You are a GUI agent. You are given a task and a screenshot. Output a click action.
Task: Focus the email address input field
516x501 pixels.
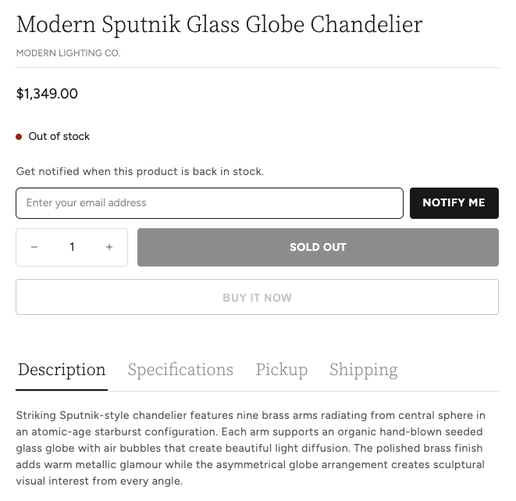[x=209, y=203]
